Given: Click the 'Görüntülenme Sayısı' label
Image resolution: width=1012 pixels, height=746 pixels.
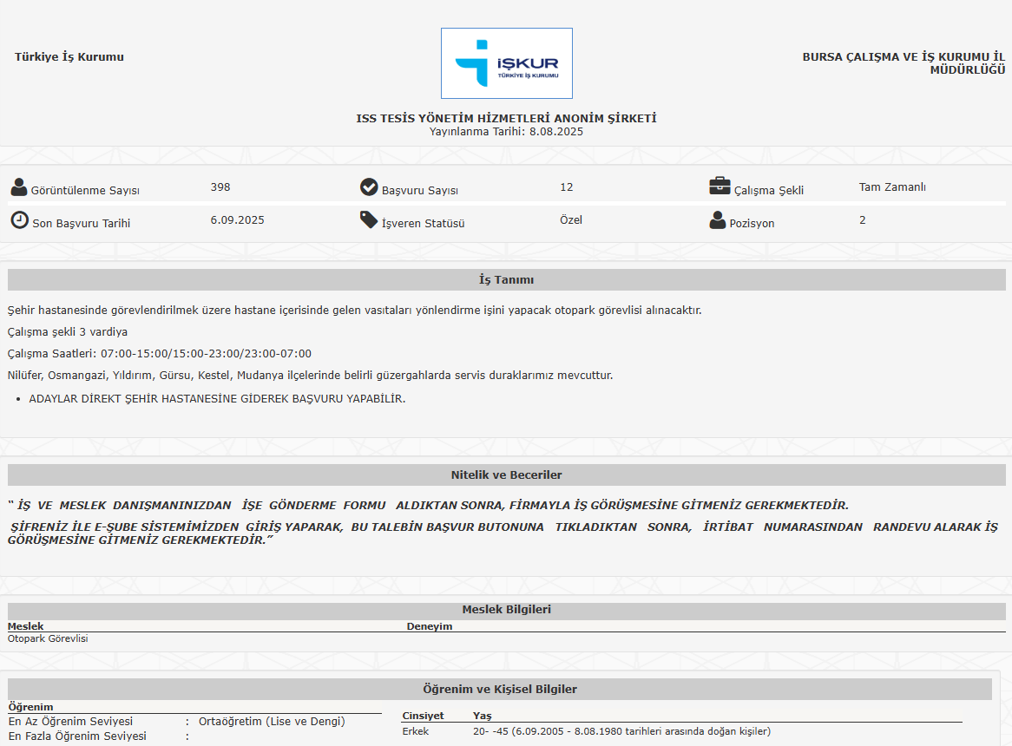Looking at the screenshot, I should tap(85, 190).
